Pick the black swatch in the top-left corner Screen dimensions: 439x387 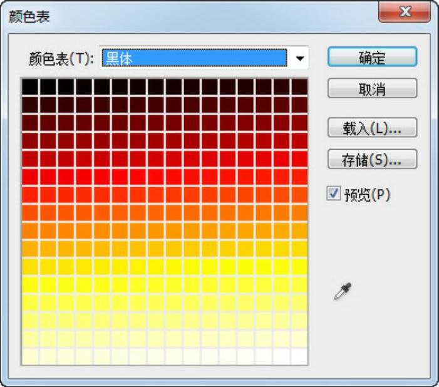pos(31,86)
